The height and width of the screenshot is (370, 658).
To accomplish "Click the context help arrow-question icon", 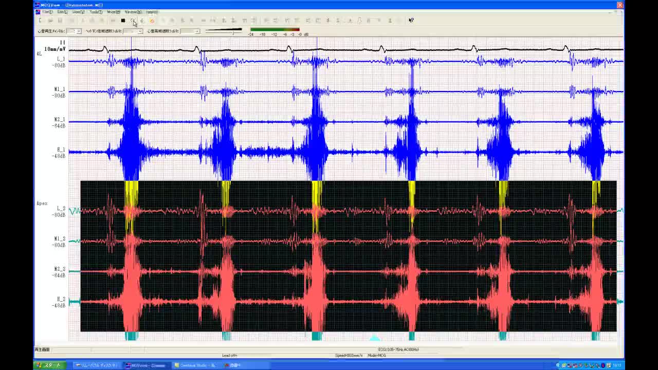I will click(411, 21).
